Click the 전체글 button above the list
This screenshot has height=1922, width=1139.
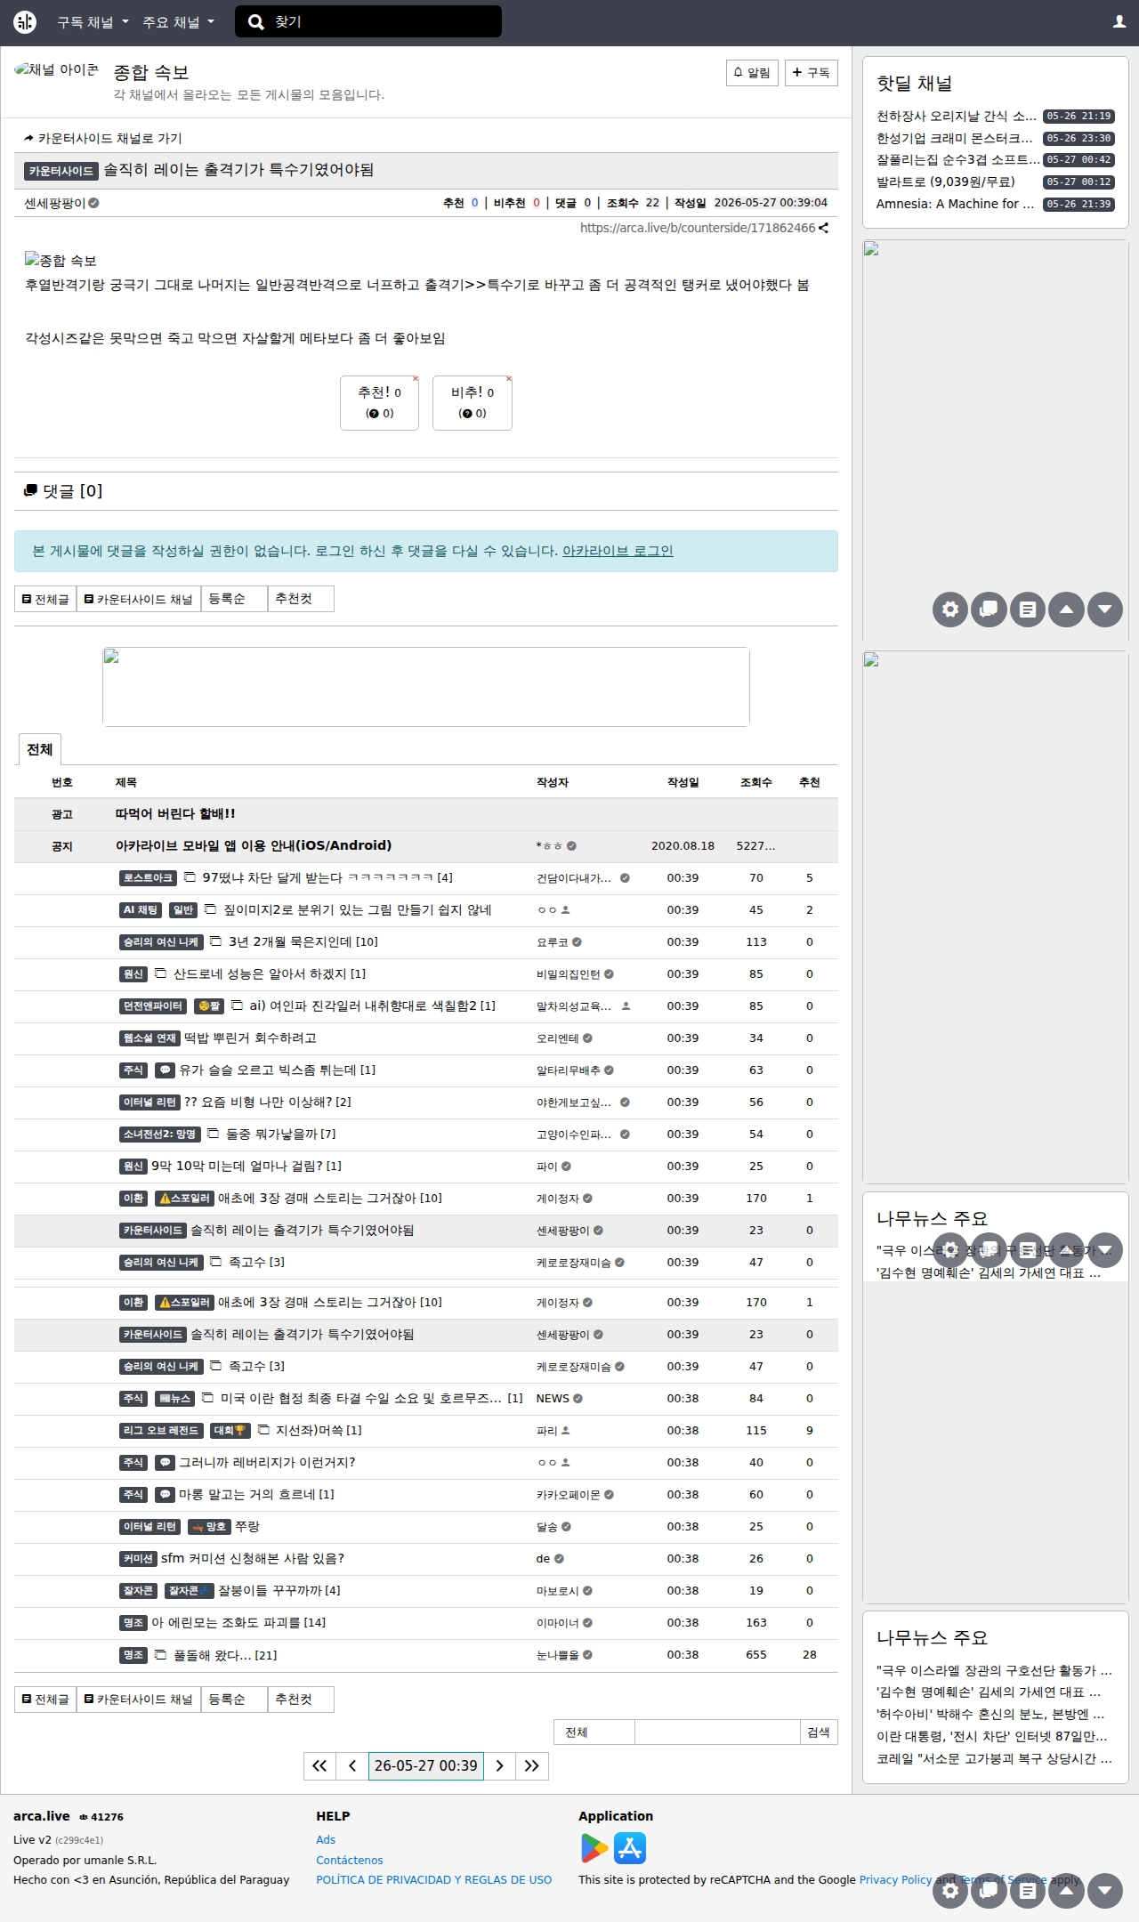[x=45, y=599]
